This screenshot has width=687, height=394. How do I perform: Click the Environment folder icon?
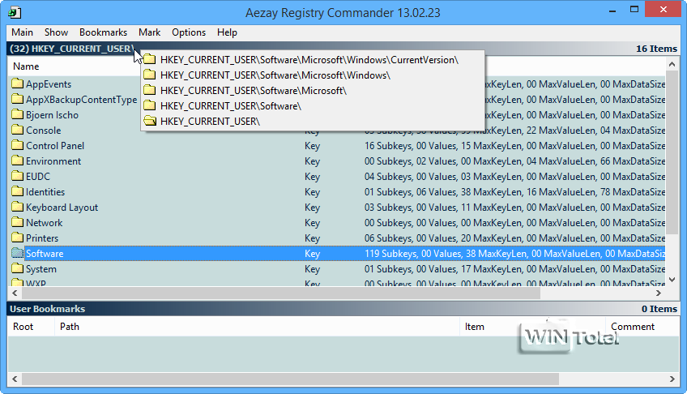[x=18, y=161]
